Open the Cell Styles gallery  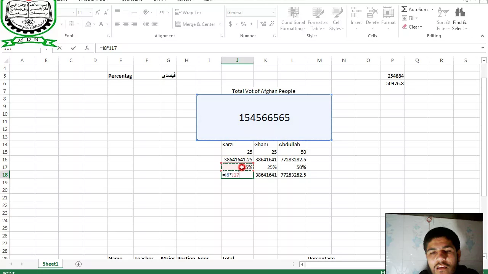coord(337,19)
